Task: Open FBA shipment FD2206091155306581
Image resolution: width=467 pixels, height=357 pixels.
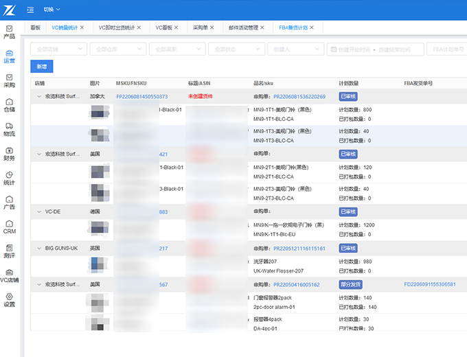Action: coord(430,284)
